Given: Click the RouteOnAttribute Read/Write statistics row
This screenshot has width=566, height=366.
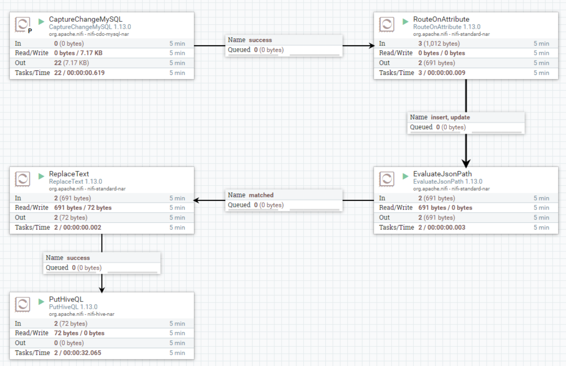Looking at the screenshot, I should pos(466,53).
